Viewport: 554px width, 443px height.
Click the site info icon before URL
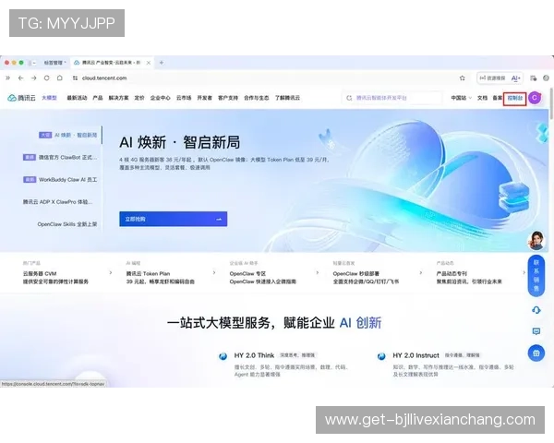[x=75, y=78]
